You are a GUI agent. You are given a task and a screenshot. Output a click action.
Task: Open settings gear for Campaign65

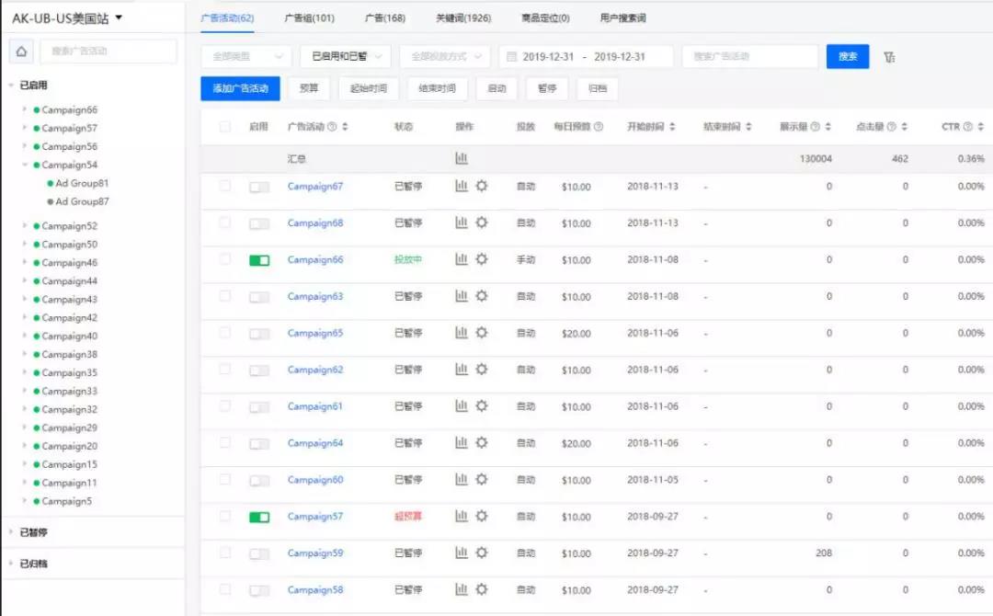pos(482,333)
